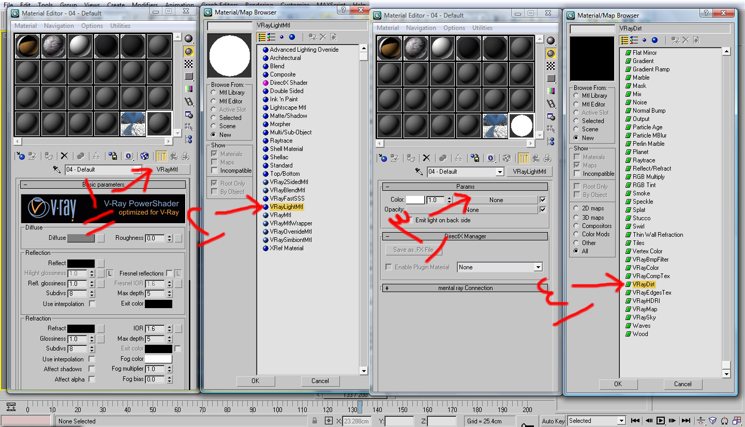Open Material menu in VRayMtl editor
The image size is (745, 427).
coord(25,26)
